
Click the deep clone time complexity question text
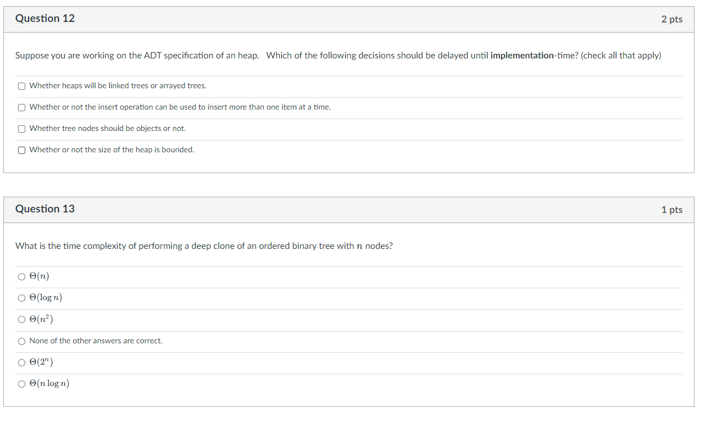pos(204,246)
